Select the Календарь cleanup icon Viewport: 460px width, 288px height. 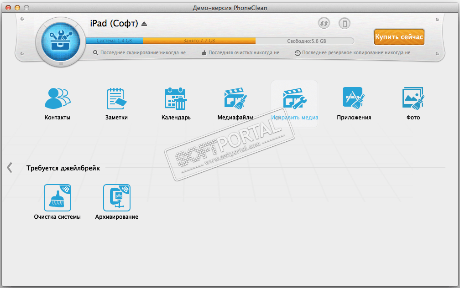click(x=176, y=99)
